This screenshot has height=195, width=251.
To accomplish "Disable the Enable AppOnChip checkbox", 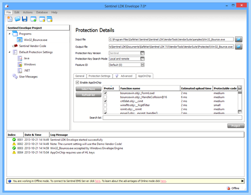I will click(77, 82).
